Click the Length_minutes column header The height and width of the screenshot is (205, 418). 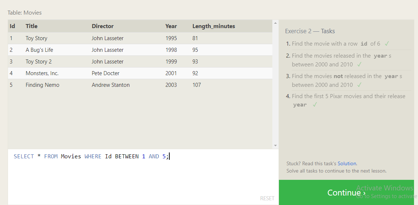(214, 26)
